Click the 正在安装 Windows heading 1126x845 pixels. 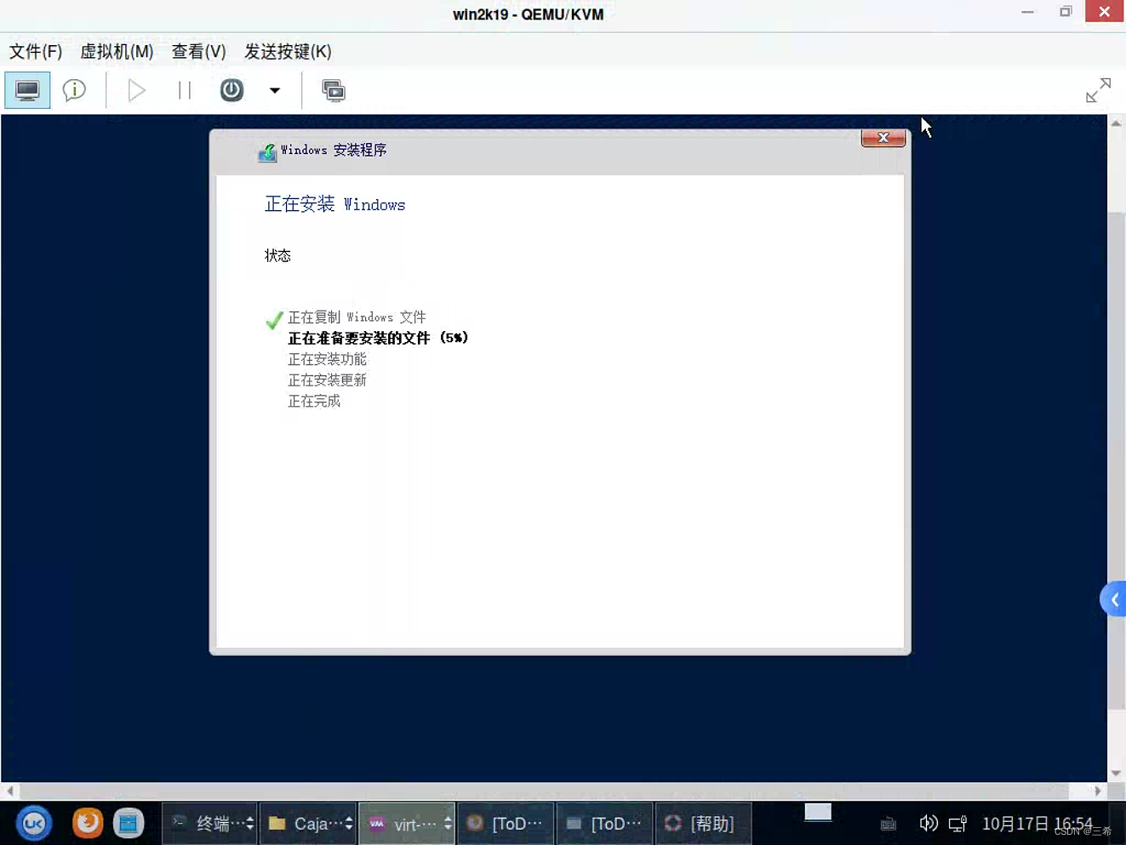[334, 204]
